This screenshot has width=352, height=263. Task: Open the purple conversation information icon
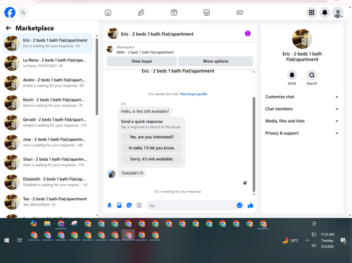248,34
